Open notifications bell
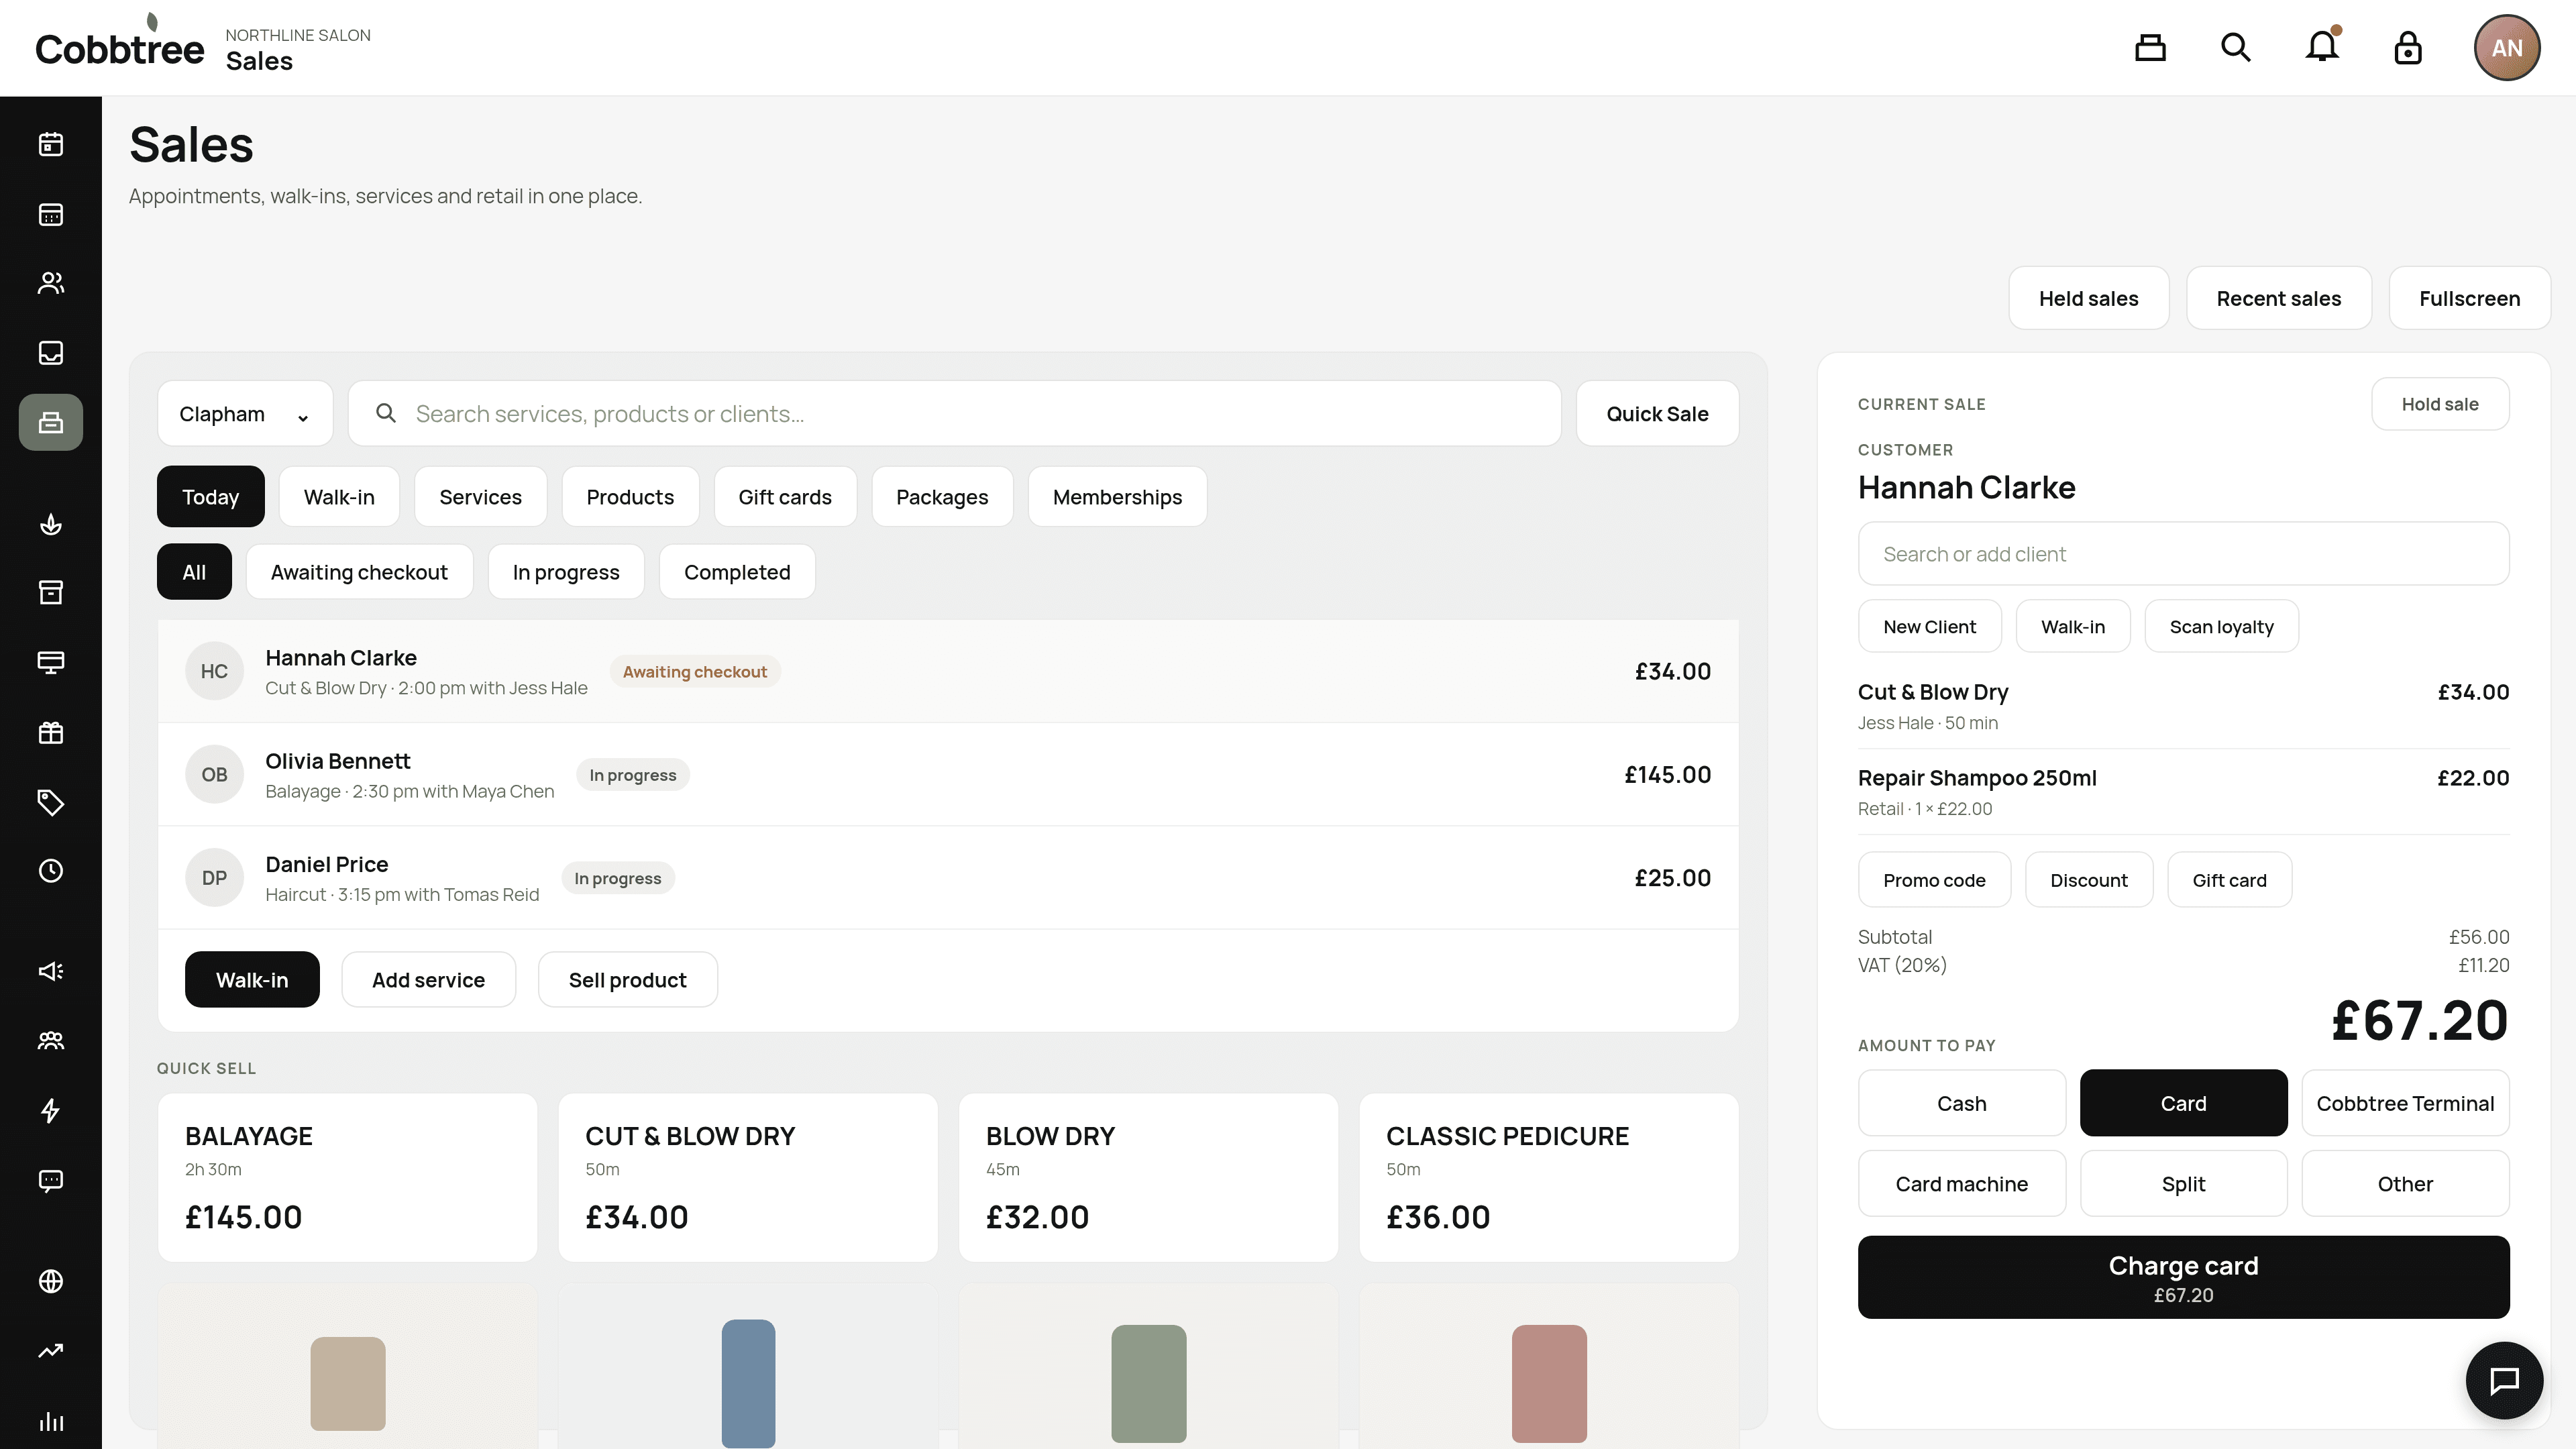Viewport: 2576px width, 1449px height. point(2322,48)
